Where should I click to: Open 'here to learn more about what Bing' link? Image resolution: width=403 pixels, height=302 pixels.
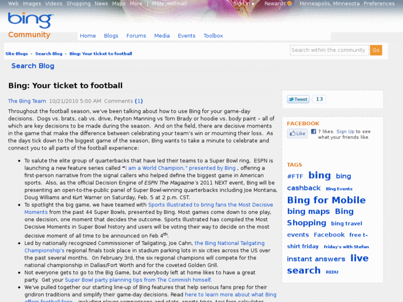coord(231,295)
